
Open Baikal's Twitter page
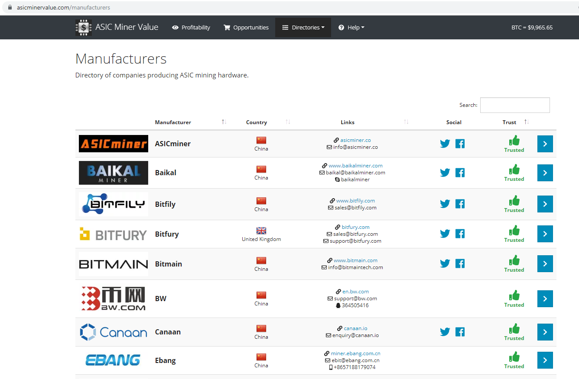point(445,173)
